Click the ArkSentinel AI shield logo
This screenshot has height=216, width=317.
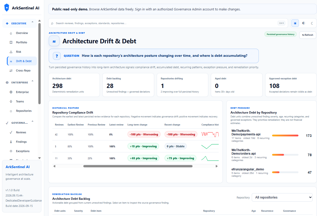pos(7,8)
